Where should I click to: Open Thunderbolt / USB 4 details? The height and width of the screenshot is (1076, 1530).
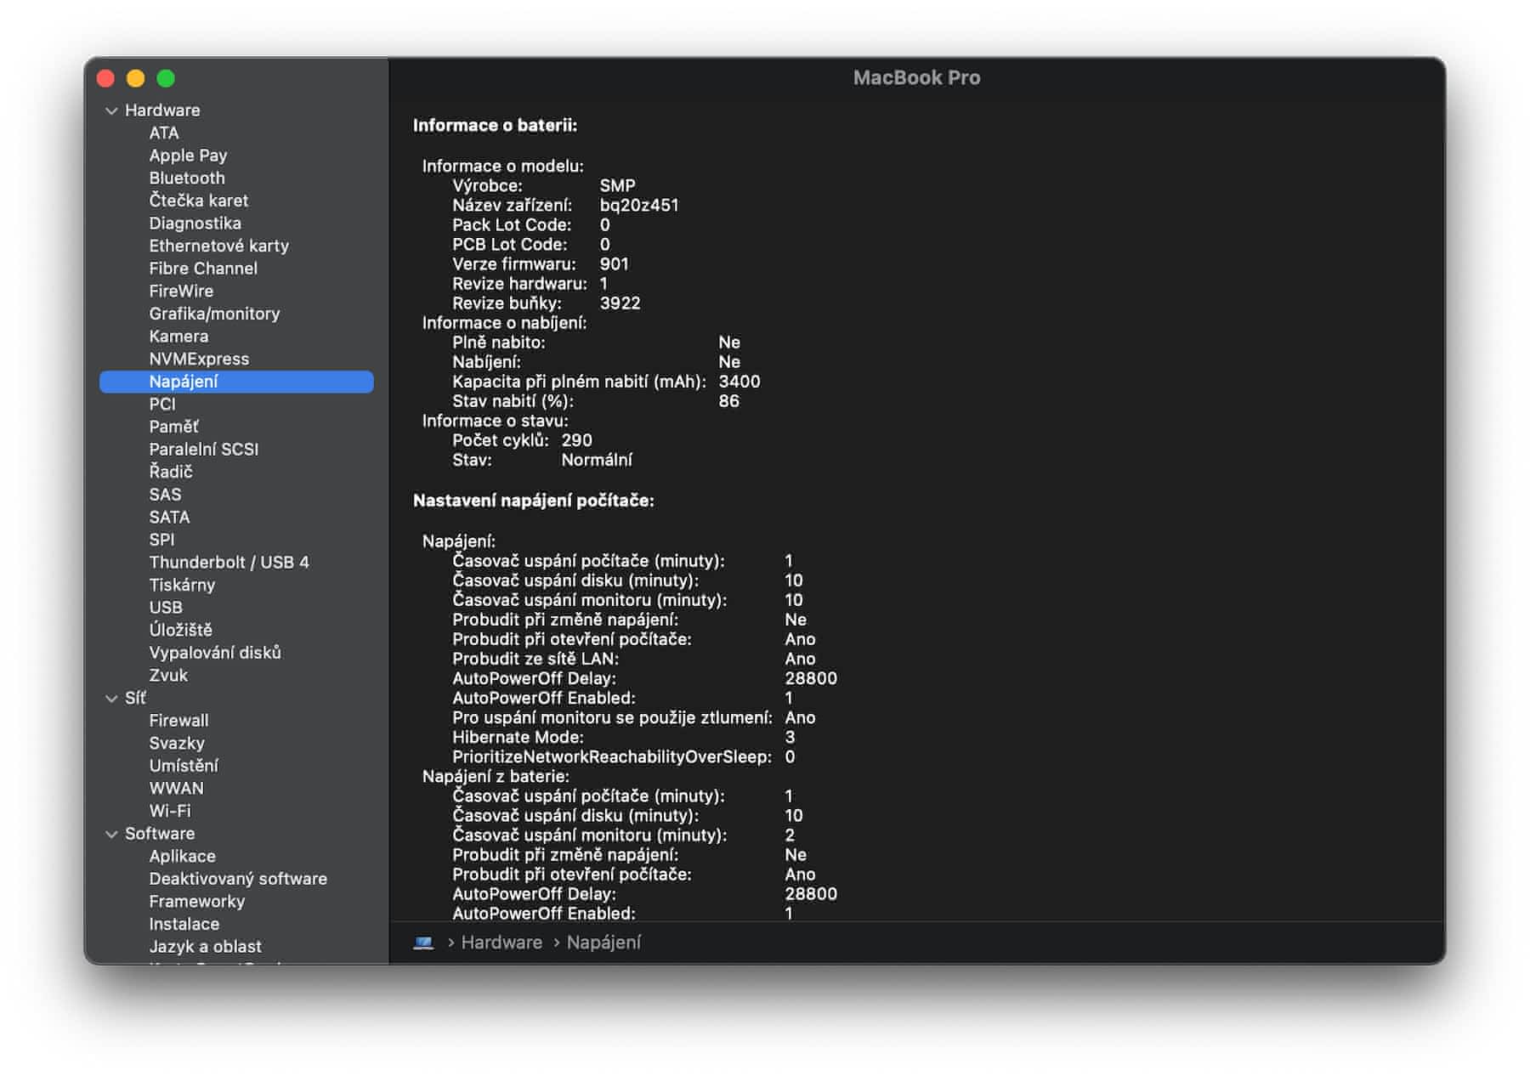tap(229, 563)
